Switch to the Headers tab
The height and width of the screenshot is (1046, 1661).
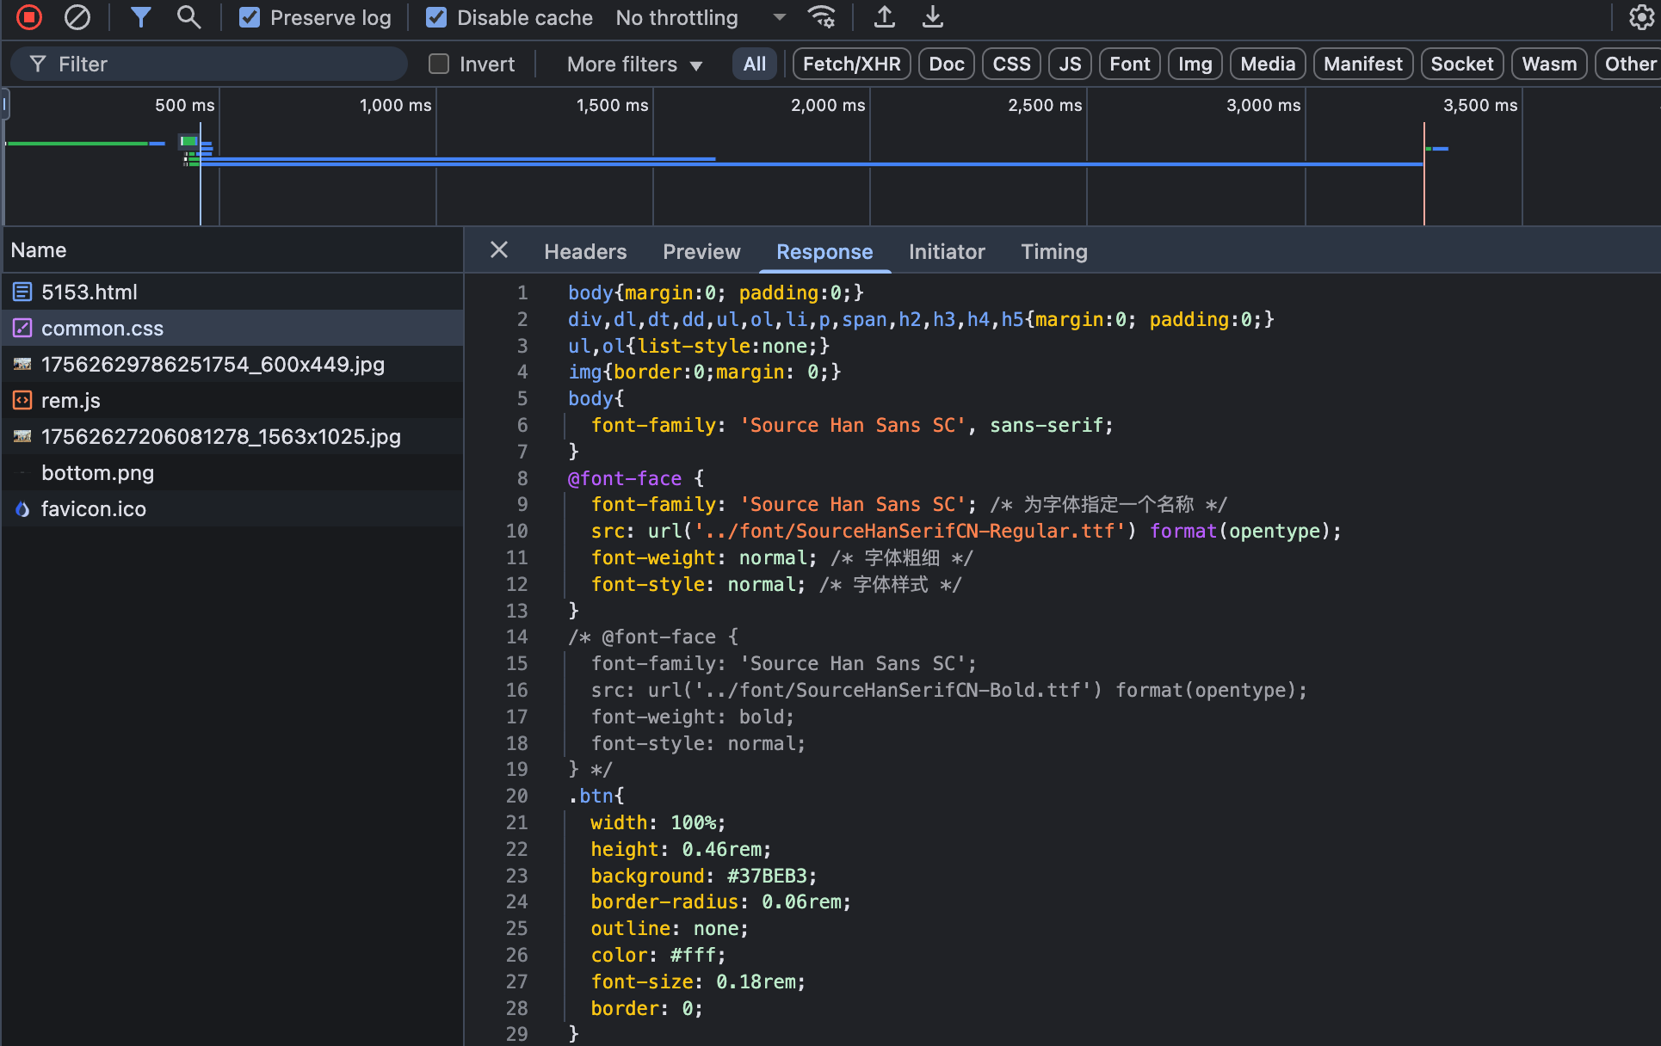[585, 251]
